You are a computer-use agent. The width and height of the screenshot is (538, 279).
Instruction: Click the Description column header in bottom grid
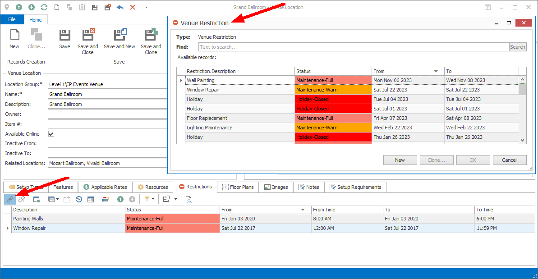(69, 210)
